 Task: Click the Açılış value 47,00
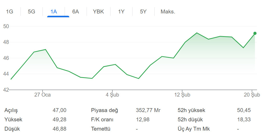pos(59,110)
